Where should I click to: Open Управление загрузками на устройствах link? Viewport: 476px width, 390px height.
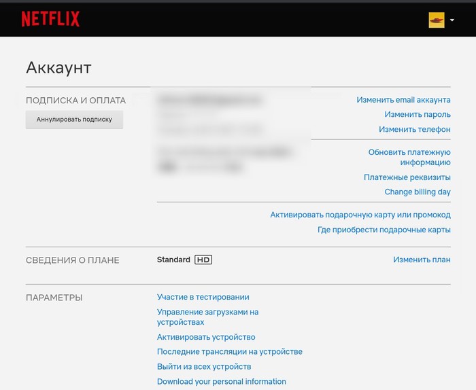tap(207, 317)
